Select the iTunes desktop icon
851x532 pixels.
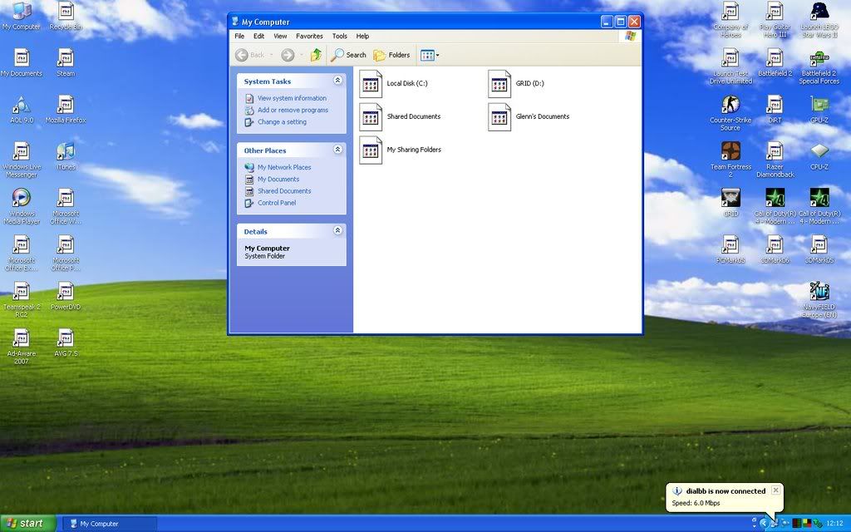(x=66, y=155)
